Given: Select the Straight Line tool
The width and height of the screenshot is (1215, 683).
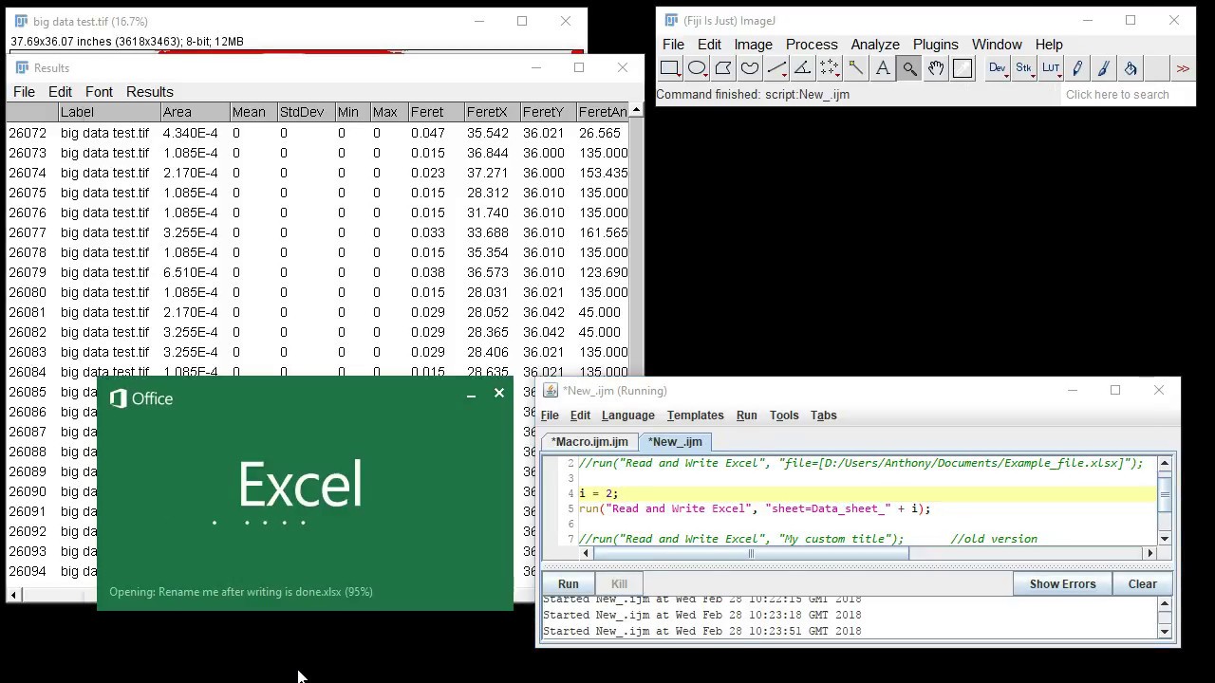Looking at the screenshot, I should [x=776, y=68].
